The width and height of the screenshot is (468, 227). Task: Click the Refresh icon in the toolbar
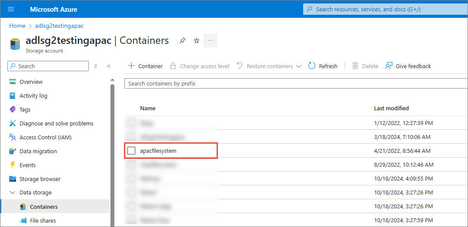(312, 66)
